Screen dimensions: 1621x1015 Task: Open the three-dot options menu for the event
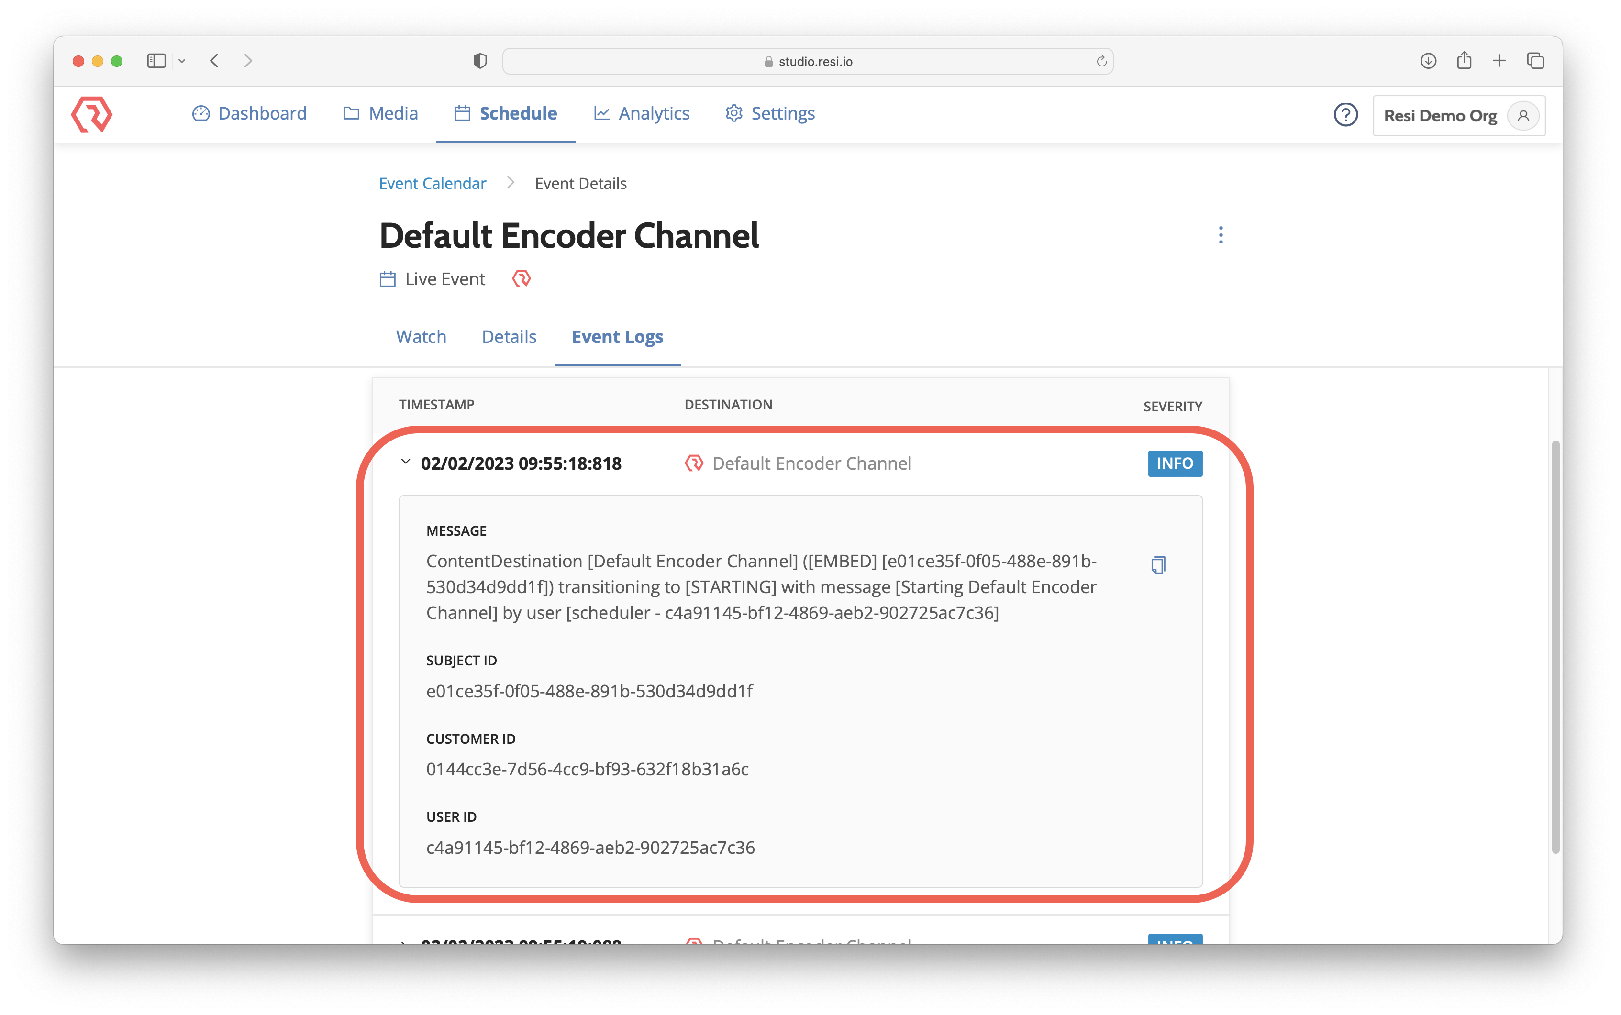(1221, 235)
